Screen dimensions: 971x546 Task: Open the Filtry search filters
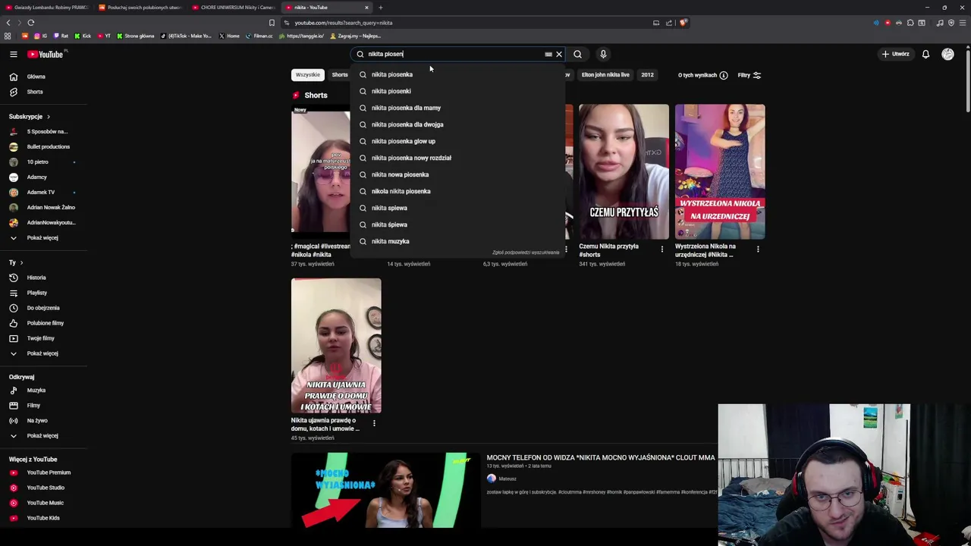pos(749,75)
